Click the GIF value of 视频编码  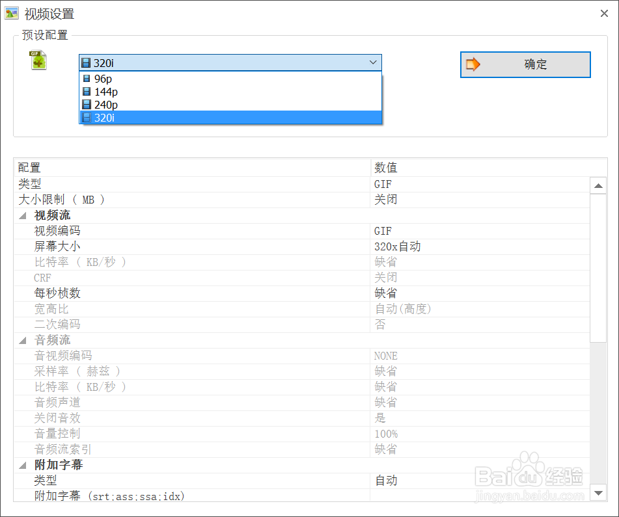[x=383, y=231]
